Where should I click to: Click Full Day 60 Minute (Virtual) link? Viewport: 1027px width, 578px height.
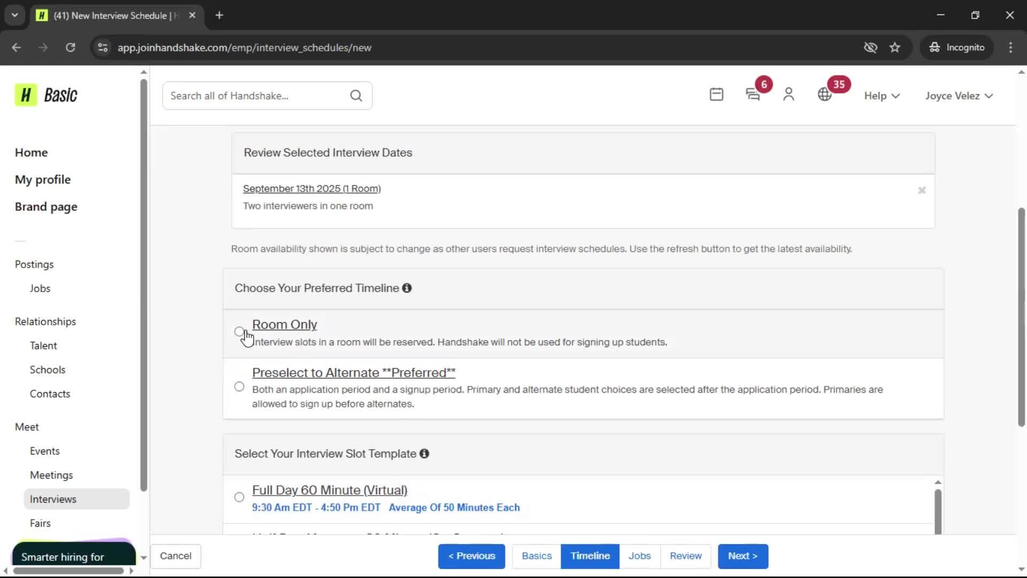coord(329,490)
